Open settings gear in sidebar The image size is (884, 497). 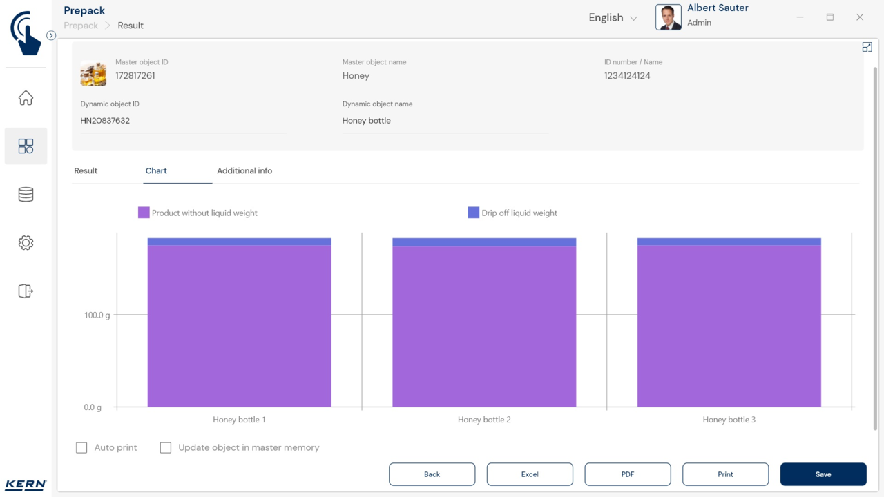[x=26, y=243]
